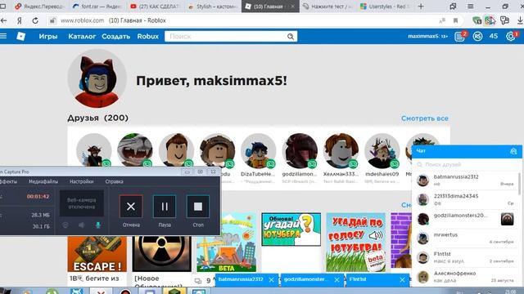
Task: Open the browser downloads arrow icon
Action: 520,20
